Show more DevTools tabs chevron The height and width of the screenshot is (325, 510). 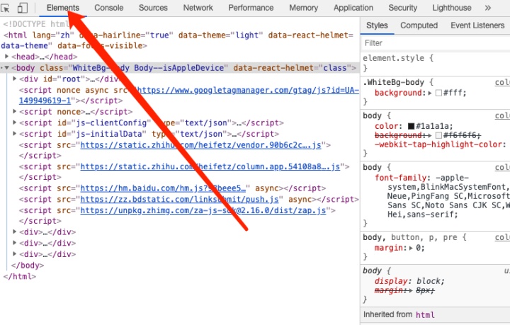point(487,8)
